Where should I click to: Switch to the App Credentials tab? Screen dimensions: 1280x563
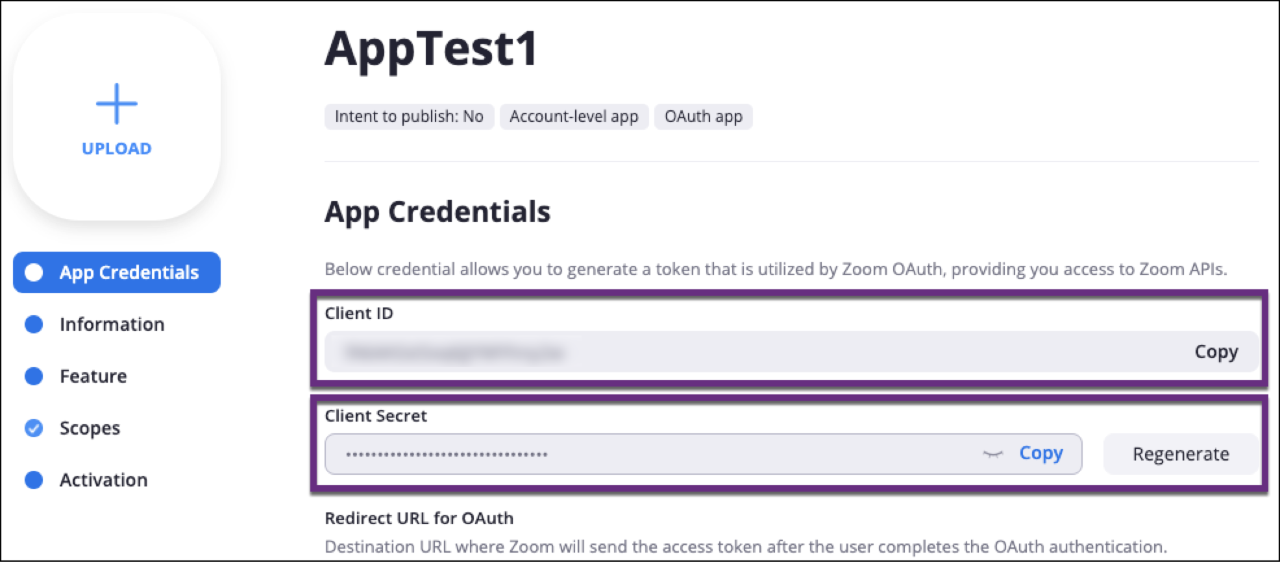(x=129, y=272)
